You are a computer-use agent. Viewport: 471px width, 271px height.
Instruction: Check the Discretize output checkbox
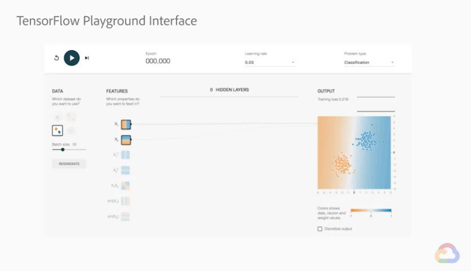[x=320, y=229]
